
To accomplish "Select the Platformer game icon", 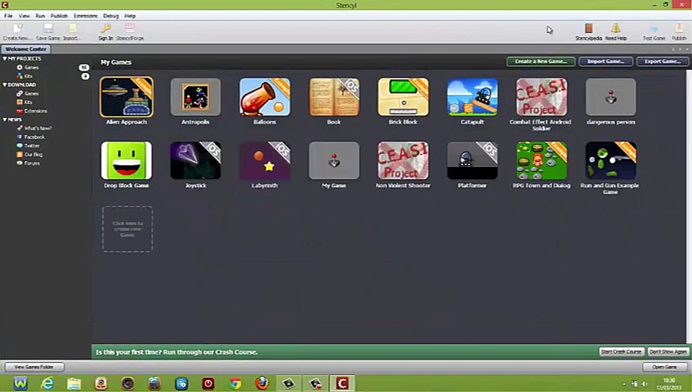I will click(x=472, y=161).
